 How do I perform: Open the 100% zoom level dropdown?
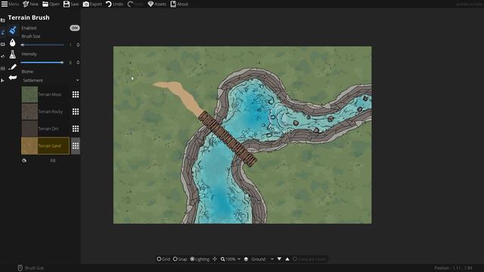[233, 259]
